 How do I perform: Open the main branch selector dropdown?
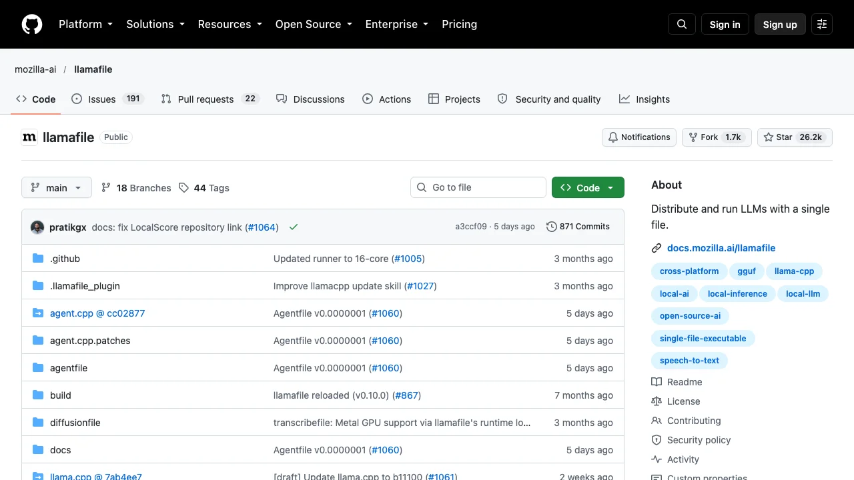tap(57, 188)
